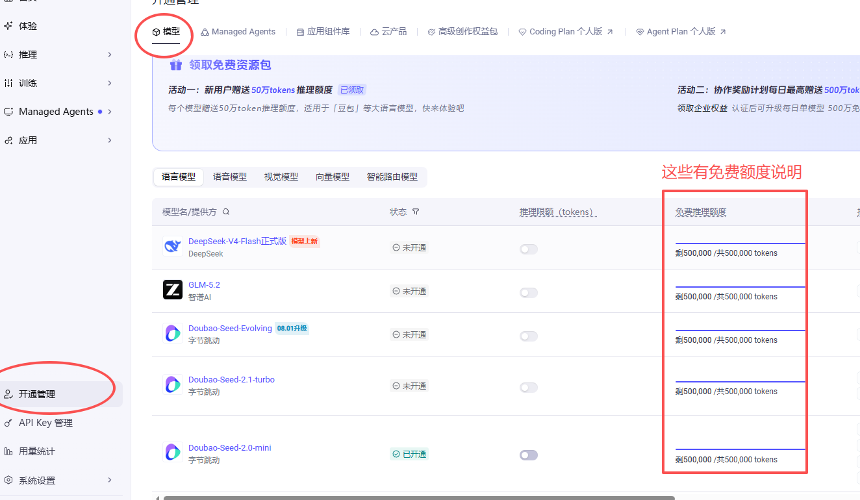Click the GLM-5.2 free quota progress bar
The height and width of the screenshot is (500, 860).
[740, 287]
